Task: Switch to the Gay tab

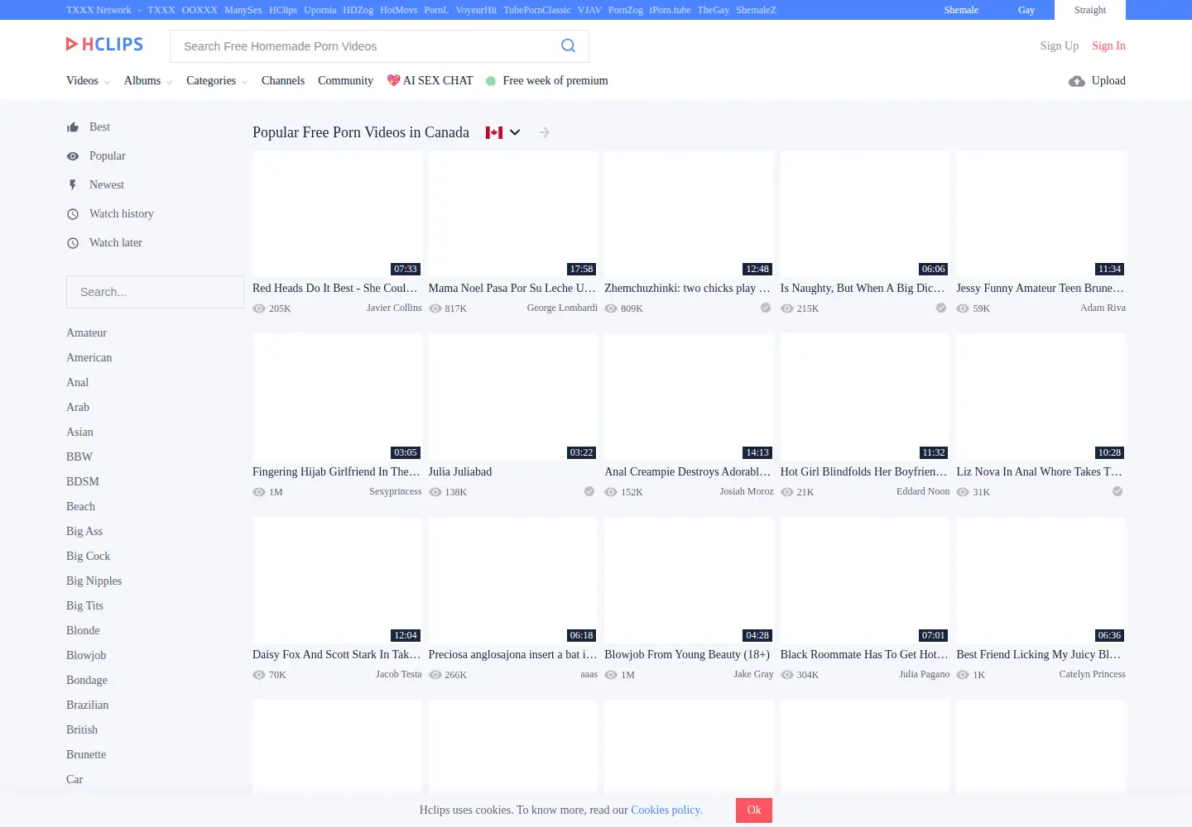Action: pyautogui.click(x=1026, y=10)
